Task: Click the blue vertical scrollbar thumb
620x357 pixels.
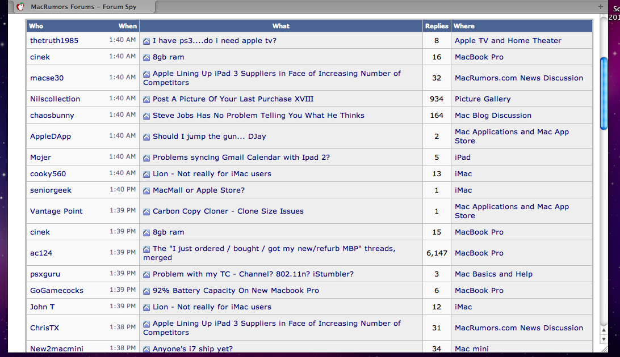Action: click(604, 93)
